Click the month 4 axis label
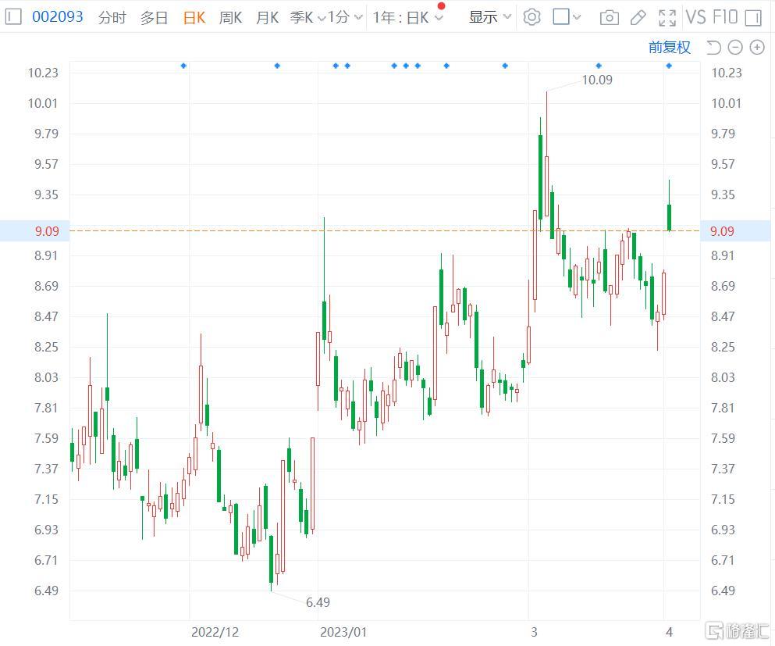 point(669,632)
